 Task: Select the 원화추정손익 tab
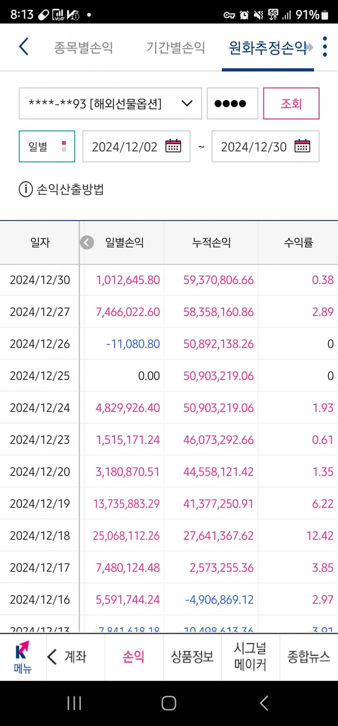point(268,48)
